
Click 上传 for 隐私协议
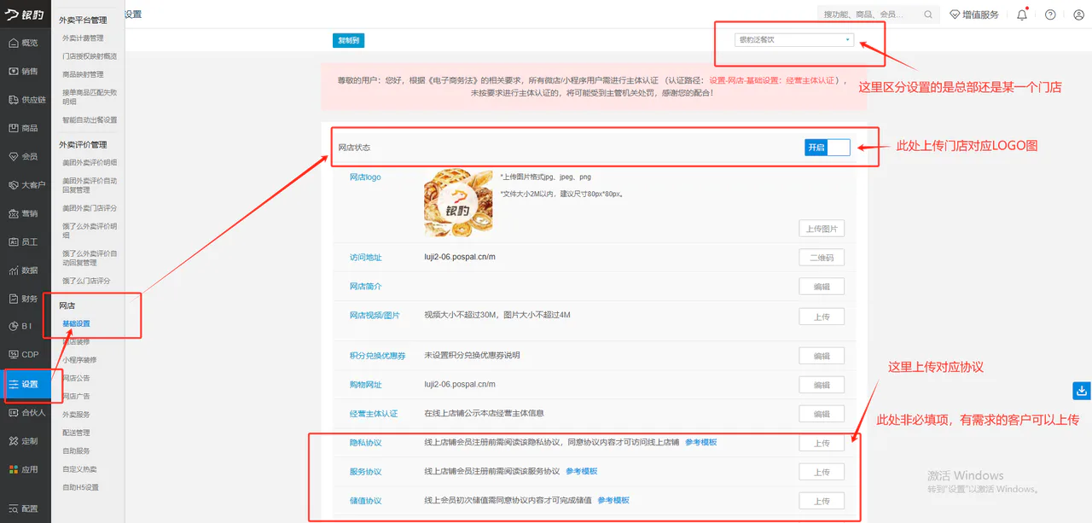coord(822,443)
